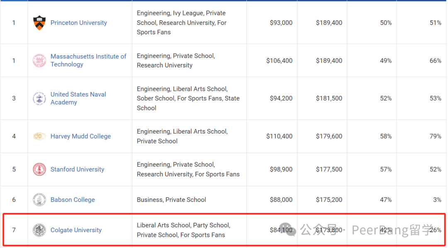Open the Babson College link
The width and height of the screenshot is (448, 248).
coord(73,200)
